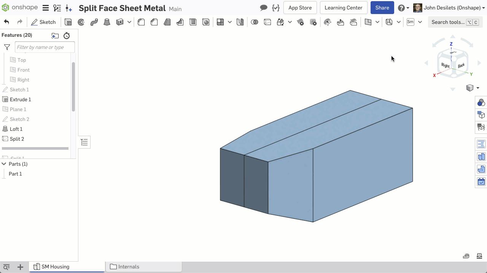The image size is (487, 273).
Task: Select the Loft tool in the toolbar
Action: tap(107, 22)
